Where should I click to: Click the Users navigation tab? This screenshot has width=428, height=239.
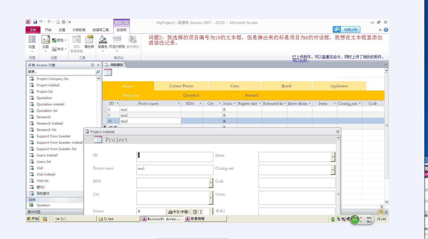pos(235,86)
